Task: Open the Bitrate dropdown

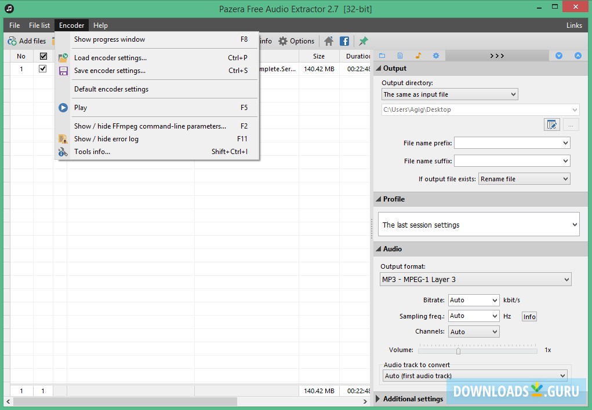Action: 474,300
